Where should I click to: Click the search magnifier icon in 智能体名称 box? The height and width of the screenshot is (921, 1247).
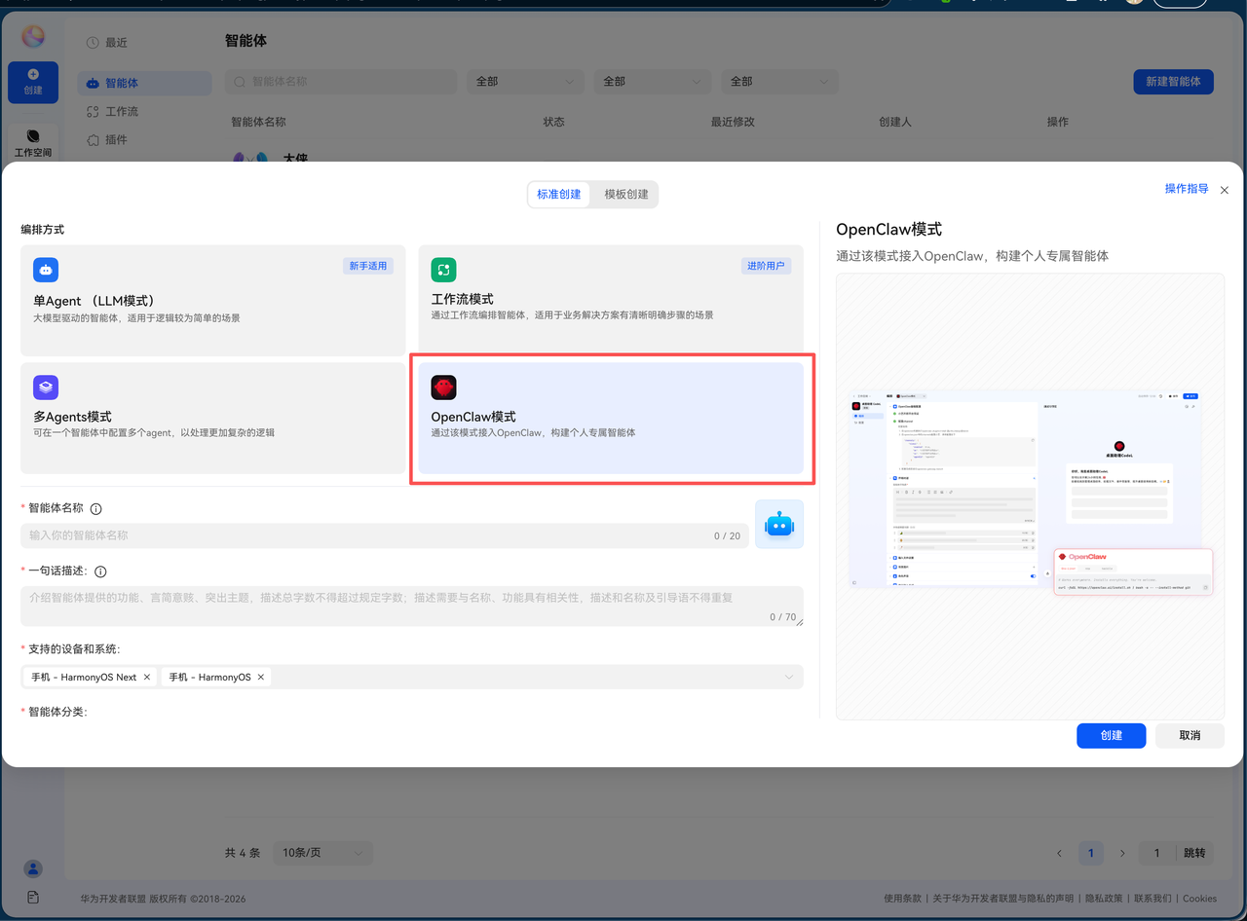click(240, 82)
